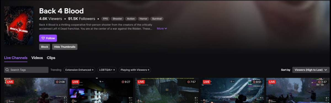Open the second live stream thumbnail
Viewport: 331px width, 103px height.
102,90
